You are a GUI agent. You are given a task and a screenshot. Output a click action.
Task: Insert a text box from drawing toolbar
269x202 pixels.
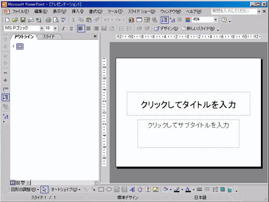click(116, 190)
